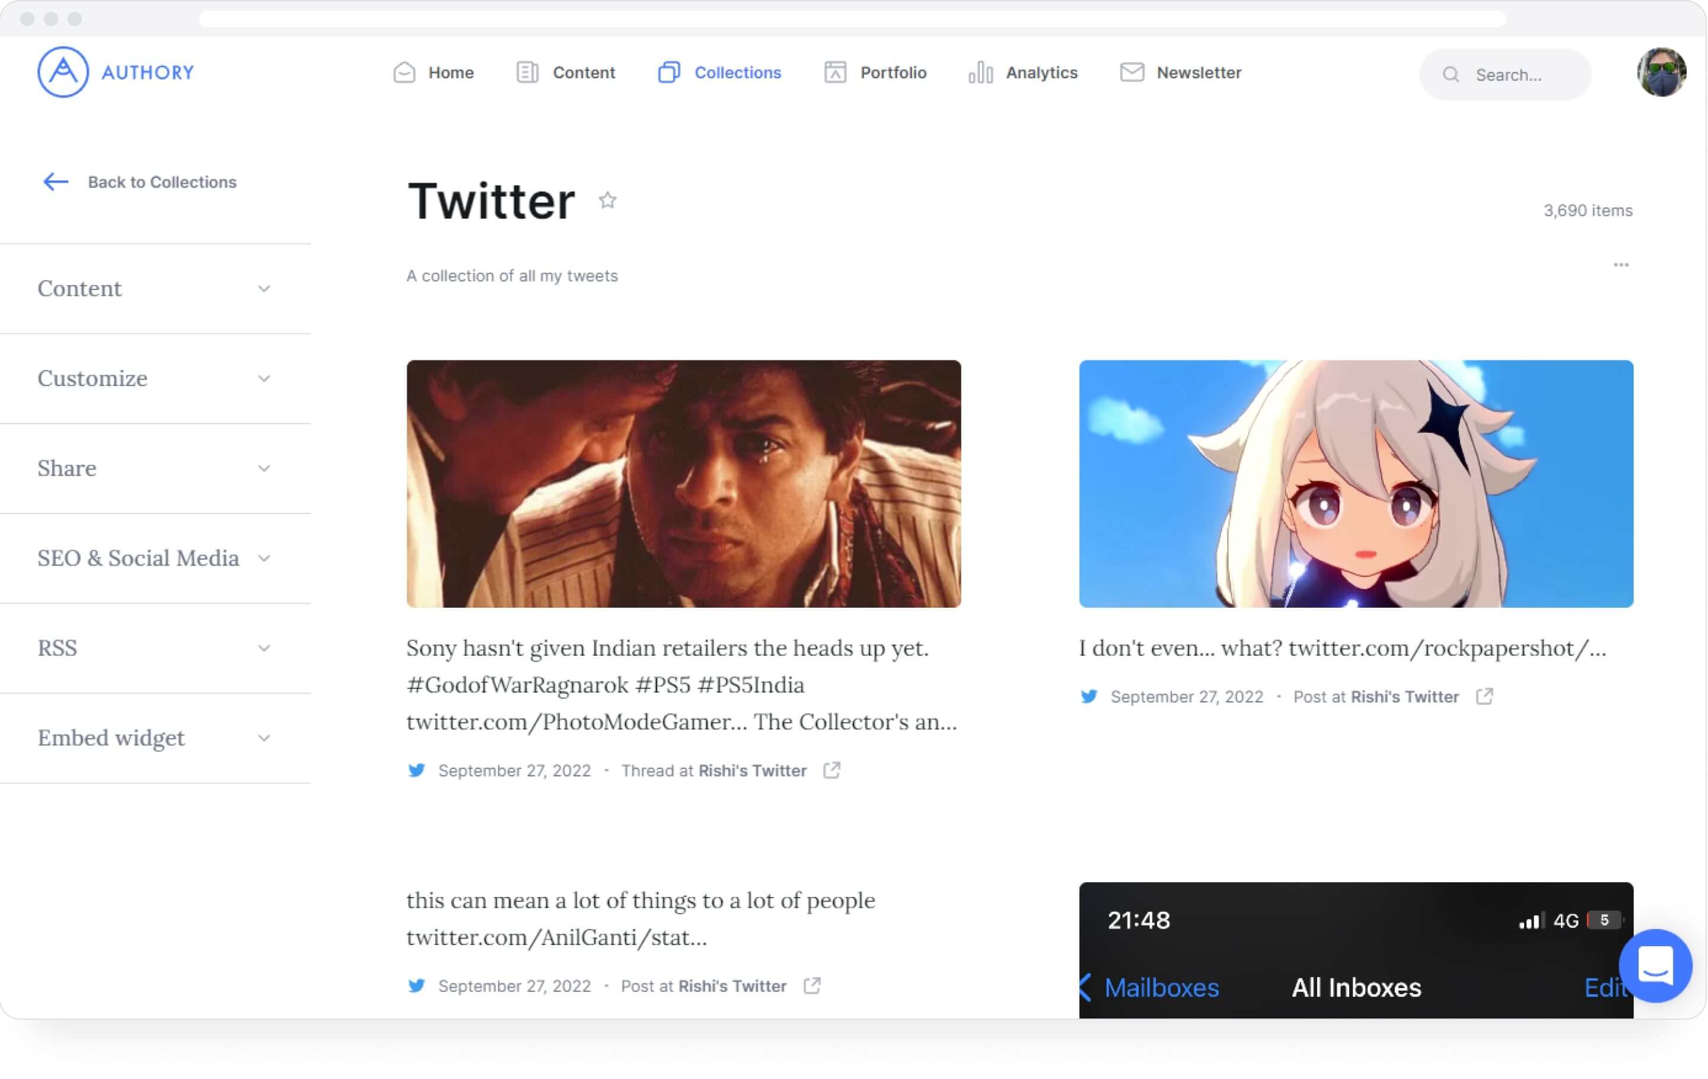Click the Authory logo icon
Image resolution: width=1708 pixels, height=1079 pixels.
coord(63,72)
